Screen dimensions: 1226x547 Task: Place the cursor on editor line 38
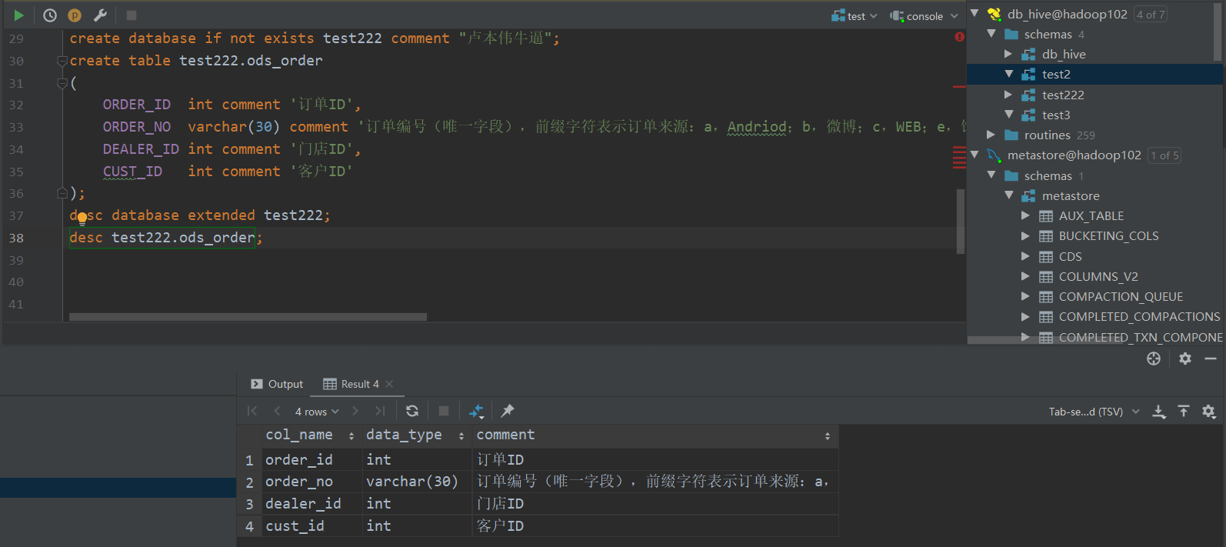point(513,238)
